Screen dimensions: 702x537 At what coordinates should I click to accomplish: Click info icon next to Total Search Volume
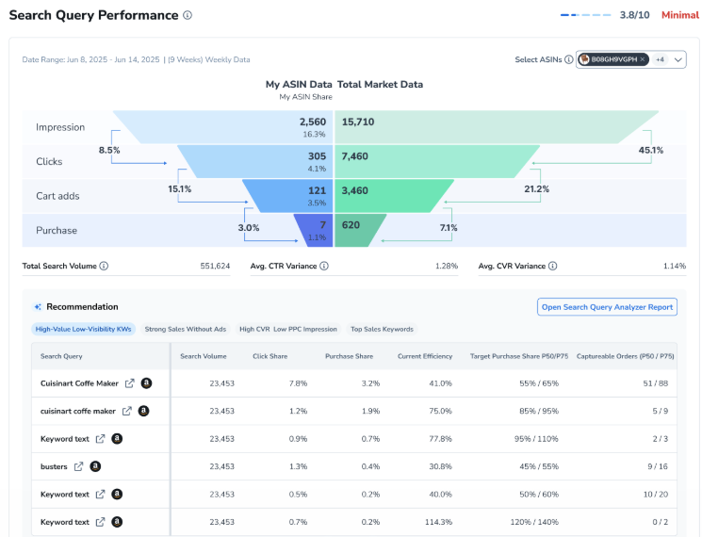(104, 266)
